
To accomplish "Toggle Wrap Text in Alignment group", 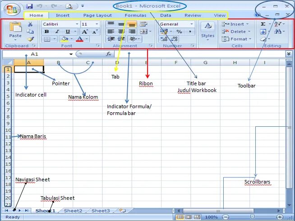I will [x=144, y=24].
